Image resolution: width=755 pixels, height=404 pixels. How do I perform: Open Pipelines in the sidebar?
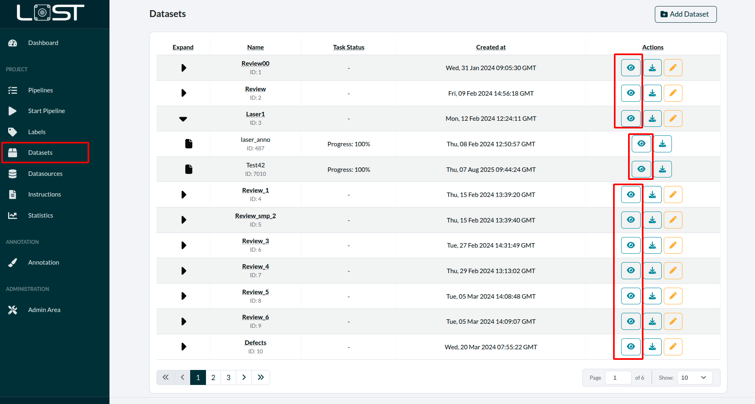(x=40, y=90)
